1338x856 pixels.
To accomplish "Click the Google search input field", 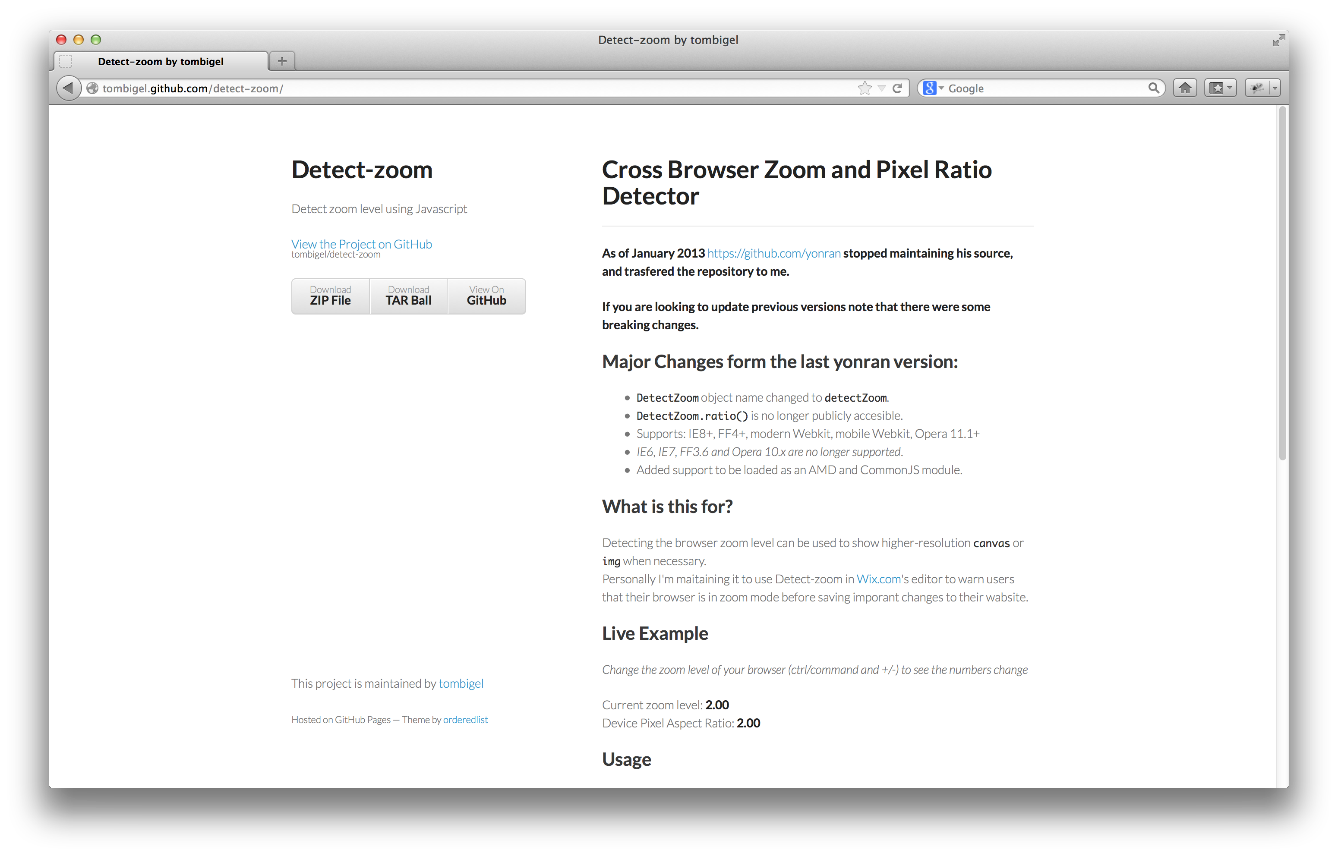I will (x=1054, y=88).
